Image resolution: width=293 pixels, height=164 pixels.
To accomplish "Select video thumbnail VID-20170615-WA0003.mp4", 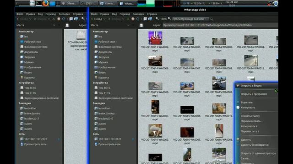I will click(x=219, y=83).
